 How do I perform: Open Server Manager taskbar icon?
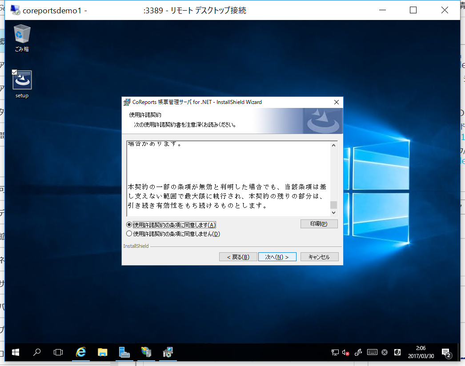[x=124, y=352]
